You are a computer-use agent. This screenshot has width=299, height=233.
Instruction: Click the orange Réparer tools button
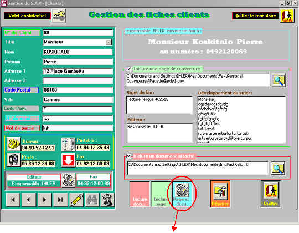coord(220,194)
